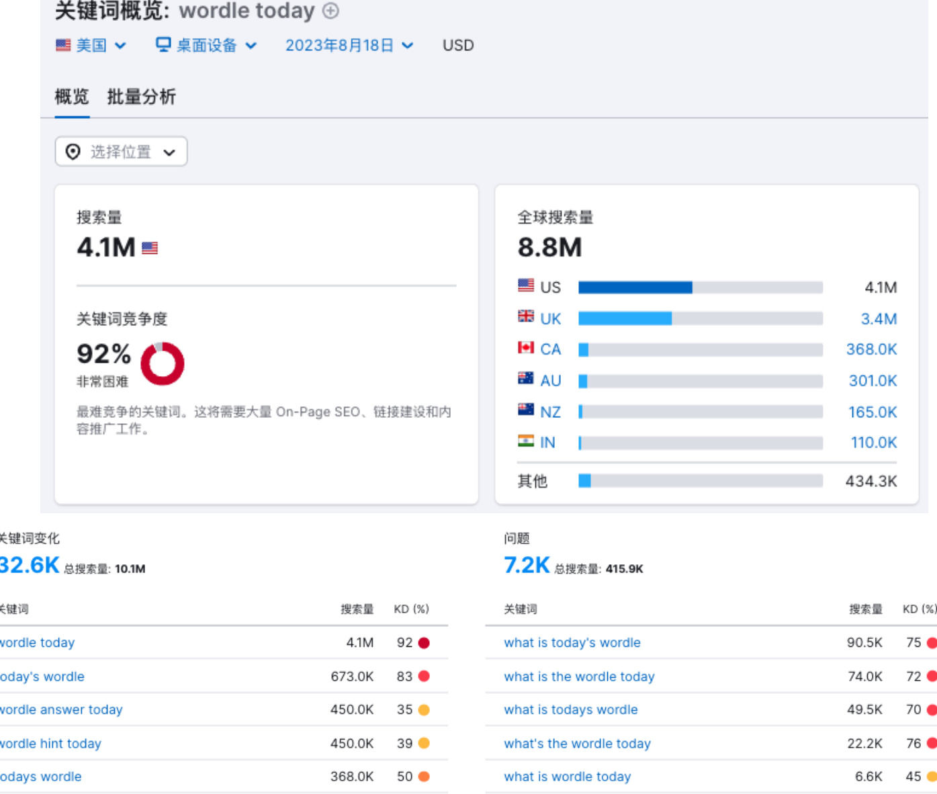
Task: Click the 165.0K NZ volume value
Action: click(873, 412)
